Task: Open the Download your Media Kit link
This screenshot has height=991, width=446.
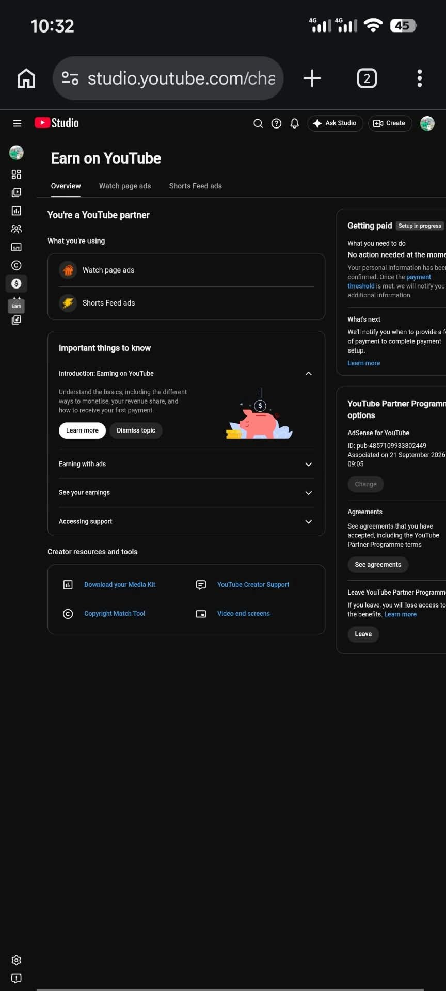Action: pos(120,585)
